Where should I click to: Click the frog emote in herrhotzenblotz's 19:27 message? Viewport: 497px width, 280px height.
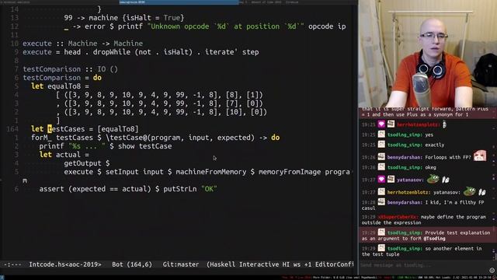tap(469, 191)
